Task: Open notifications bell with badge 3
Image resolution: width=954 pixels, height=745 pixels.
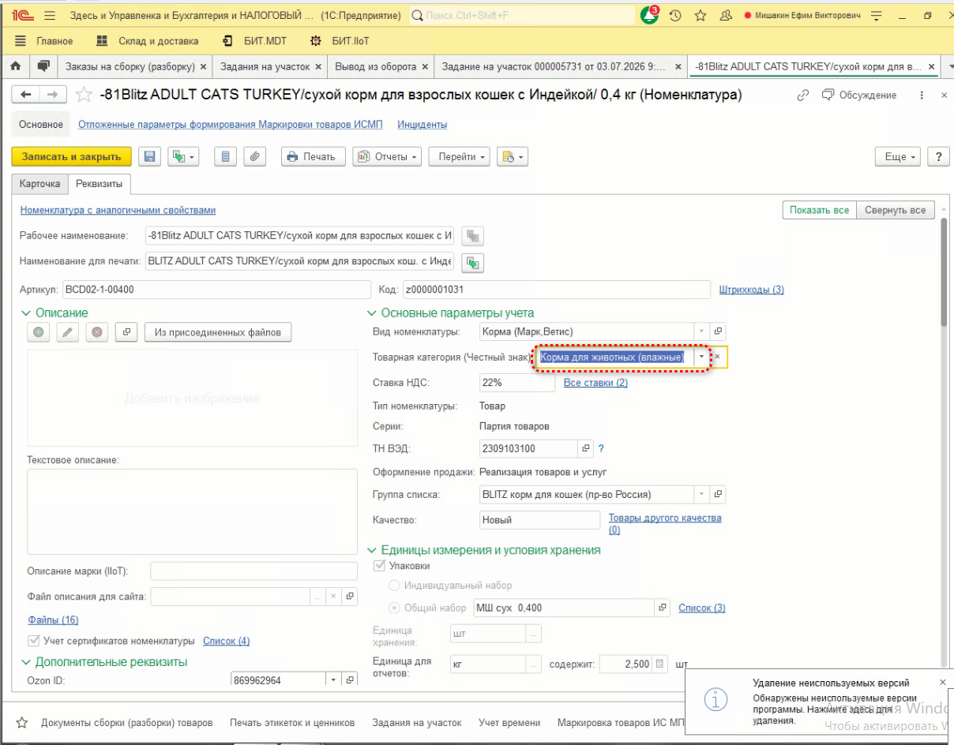Action: pos(649,15)
